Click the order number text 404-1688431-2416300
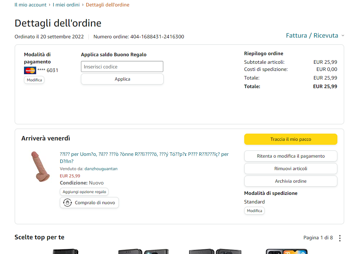The width and height of the screenshot is (361, 254). pyautogui.click(x=157, y=37)
